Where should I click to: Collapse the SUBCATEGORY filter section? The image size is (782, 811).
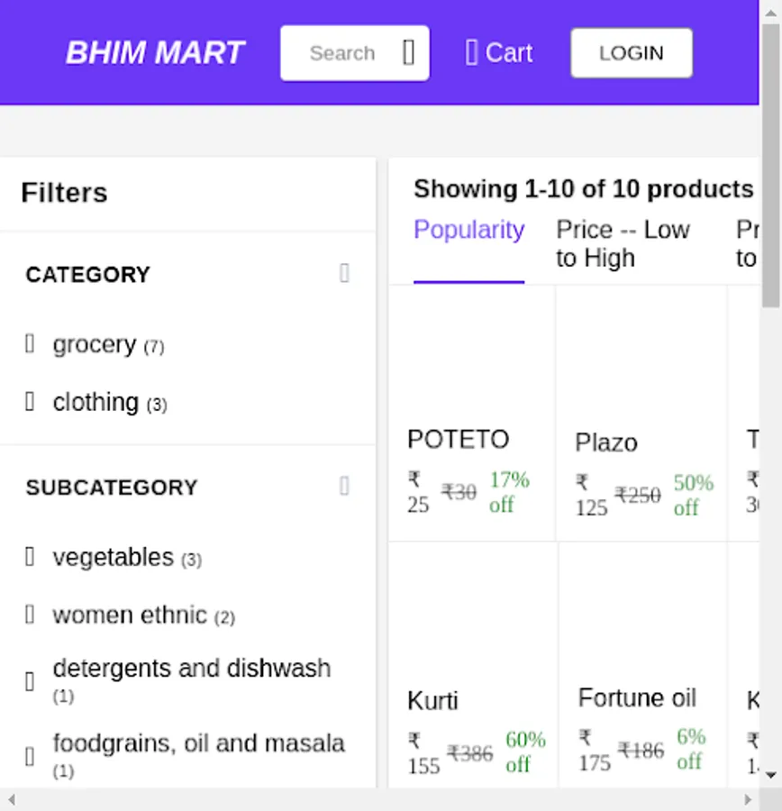(x=344, y=487)
